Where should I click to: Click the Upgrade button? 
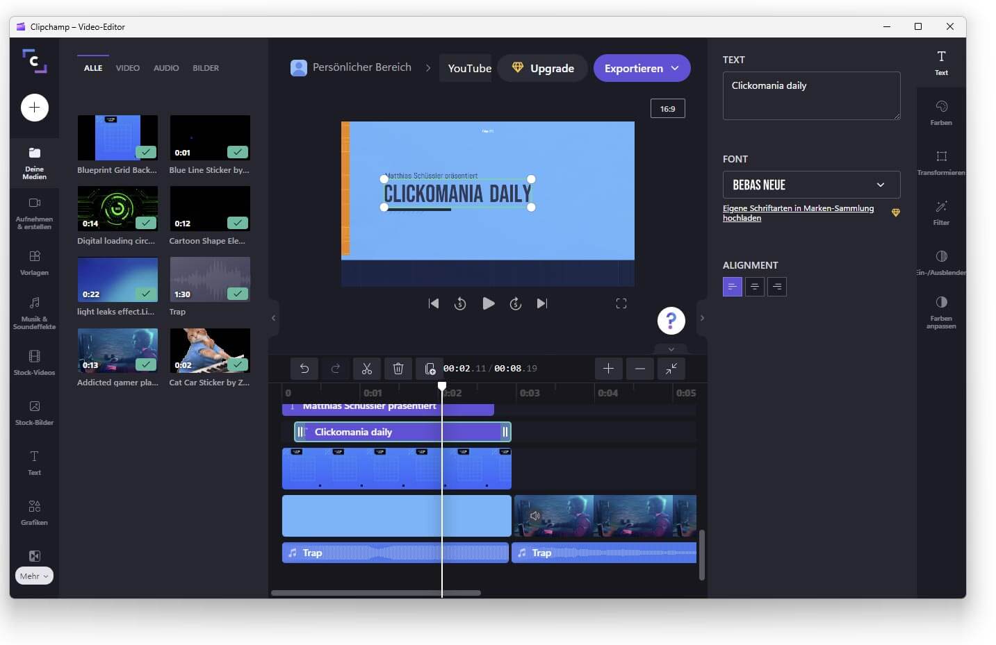(x=542, y=68)
